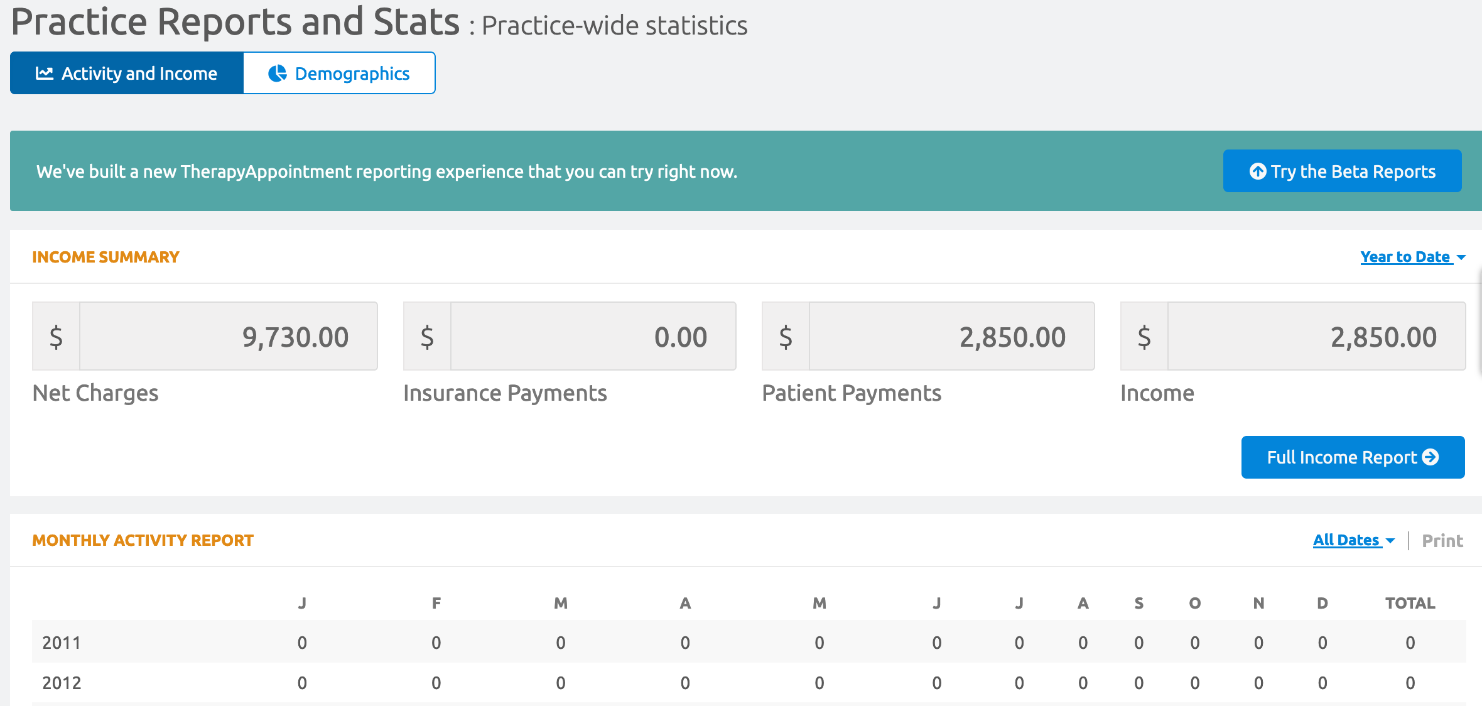Click the arrow icon on Full Income Report
Screen dimensions: 1482x706
[1431, 457]
